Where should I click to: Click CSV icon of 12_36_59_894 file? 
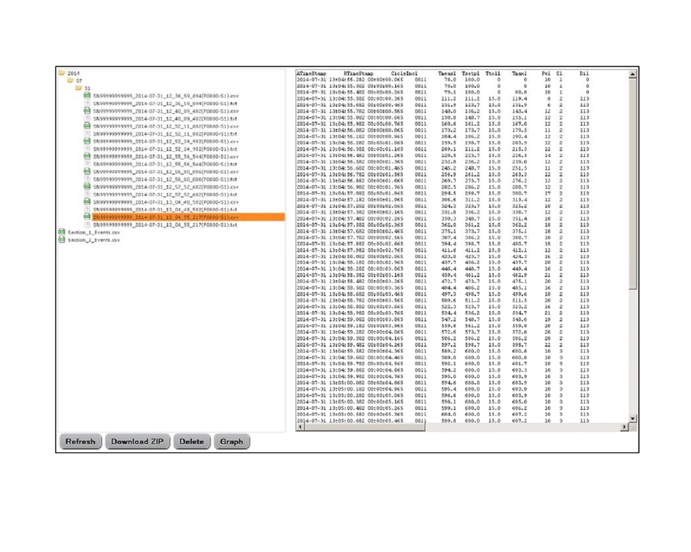click(x=87, y=95)
